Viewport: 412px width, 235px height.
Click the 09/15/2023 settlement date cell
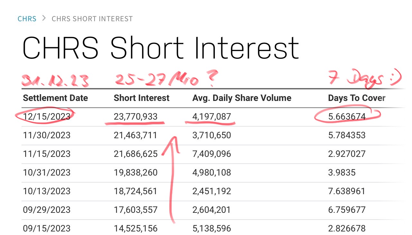click(x=47, y=229)
